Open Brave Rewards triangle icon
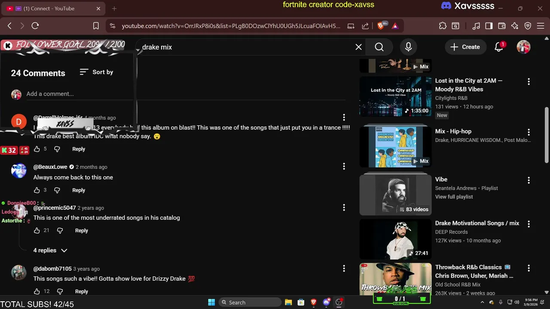Image resolution: width=550 pixels, height=309 pixels. point(395,26)
